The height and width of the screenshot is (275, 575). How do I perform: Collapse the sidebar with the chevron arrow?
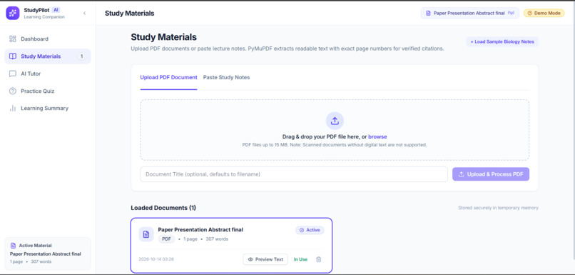point(84,14)
